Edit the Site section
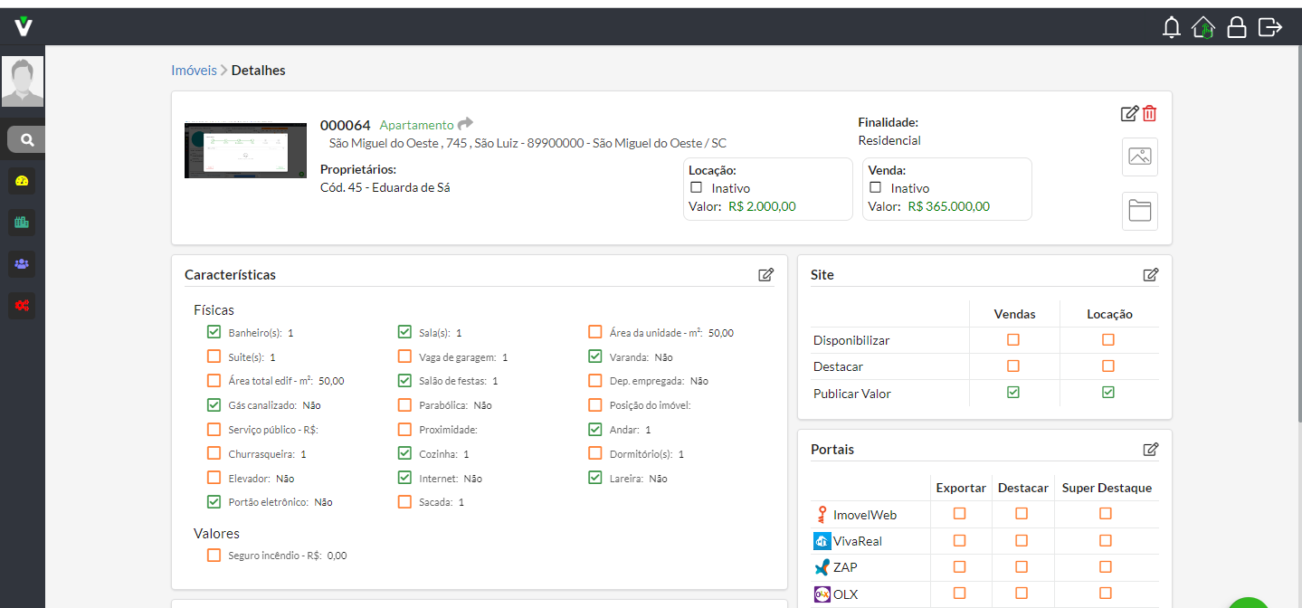 coord(1151,275)
